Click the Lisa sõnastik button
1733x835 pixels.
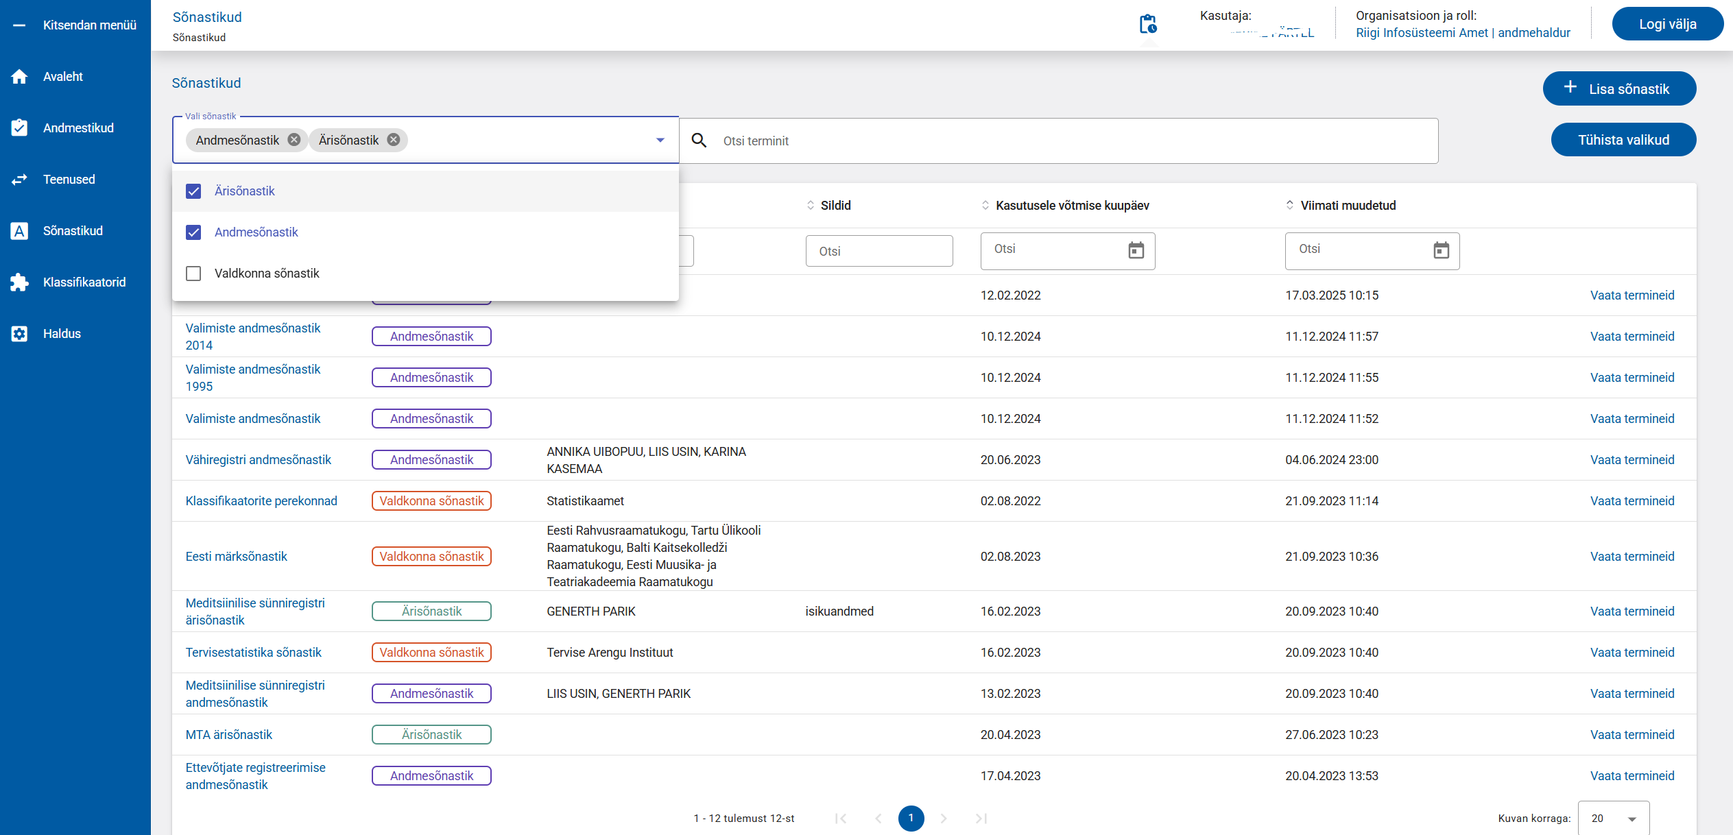(x=1618, y=89)
